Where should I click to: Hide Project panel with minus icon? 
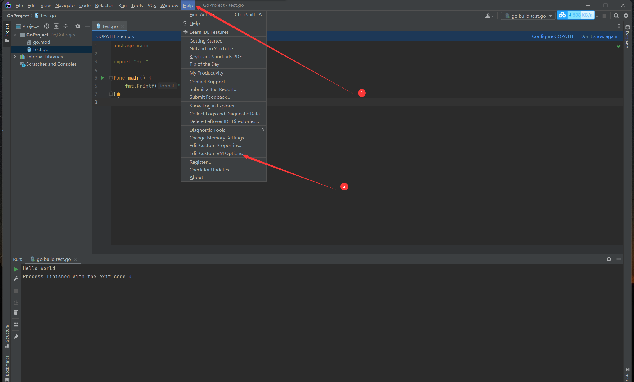(87, 26)
